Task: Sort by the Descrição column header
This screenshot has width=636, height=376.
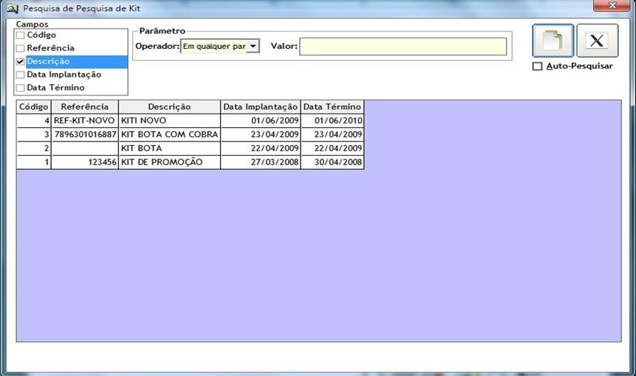Action: (170, 107)
